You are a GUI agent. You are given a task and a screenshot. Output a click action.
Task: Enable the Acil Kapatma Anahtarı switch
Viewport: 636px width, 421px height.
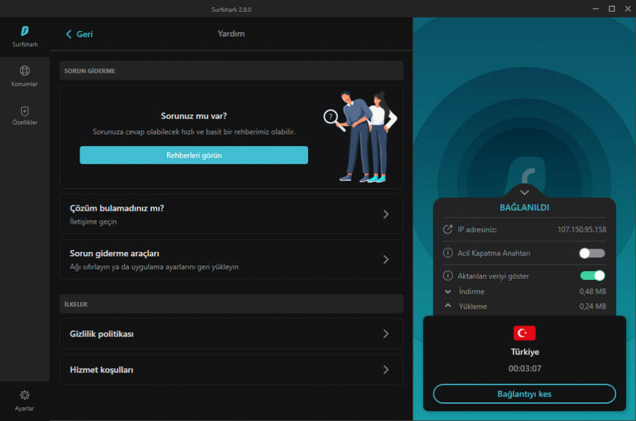point(592,253)
